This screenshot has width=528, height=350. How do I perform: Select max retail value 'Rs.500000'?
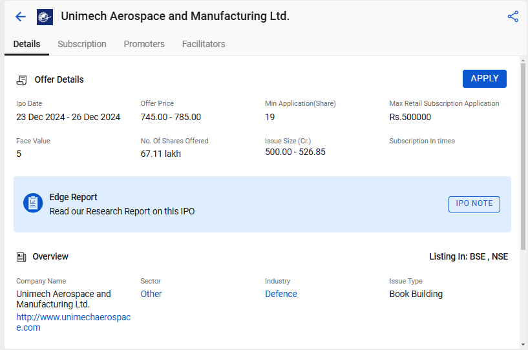(x=410, y=117)
